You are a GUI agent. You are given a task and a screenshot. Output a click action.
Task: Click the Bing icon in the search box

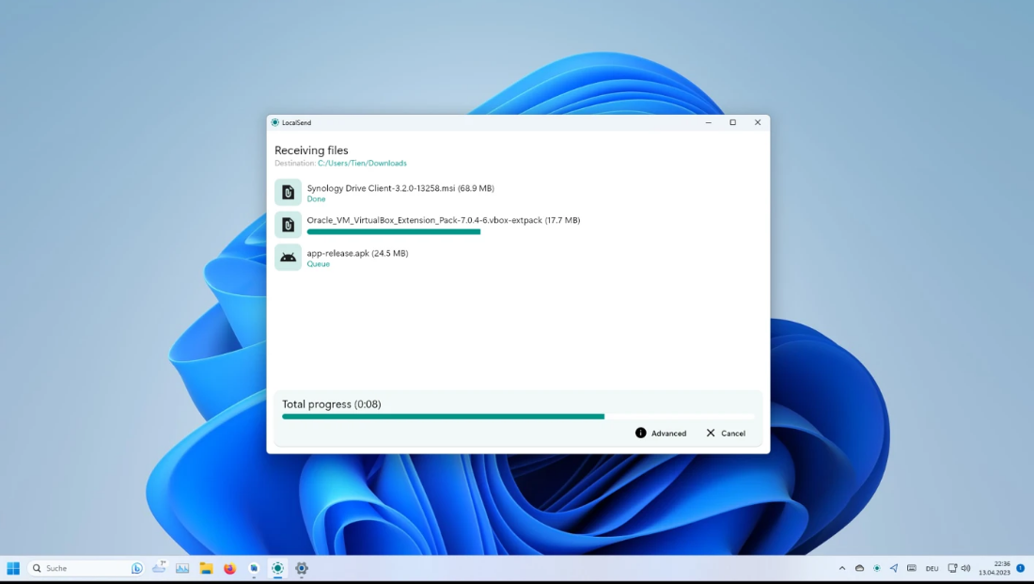coord(136,568)
